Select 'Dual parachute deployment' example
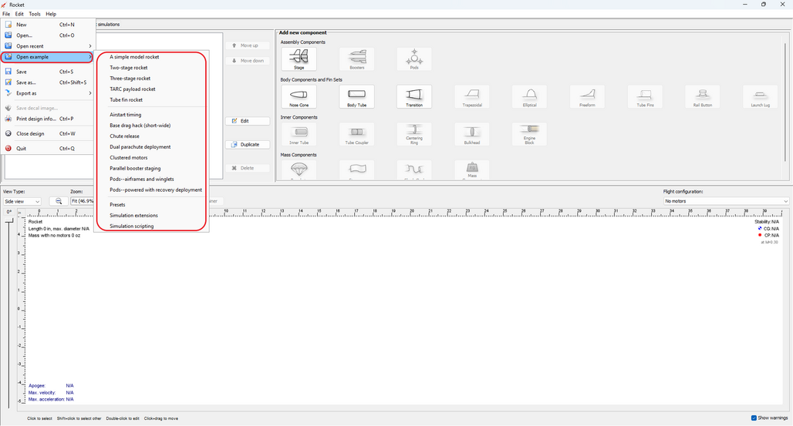The width and height of the screenshot is (793, 426). pos(140,146)
